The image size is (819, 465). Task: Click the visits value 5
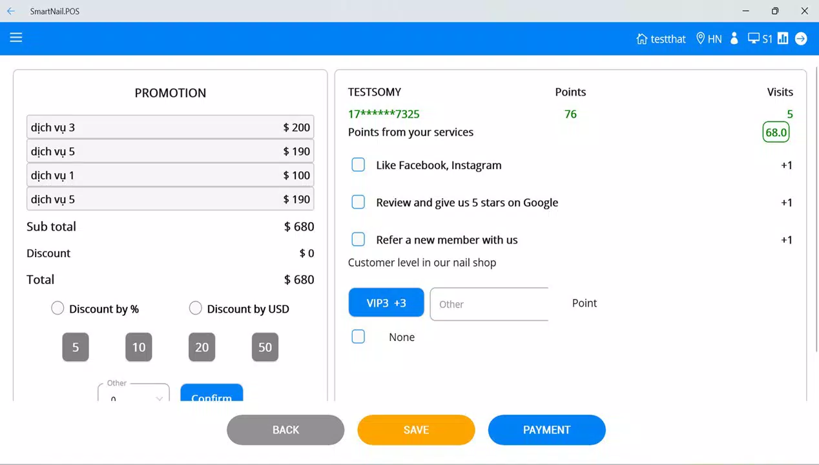[x=790, y=114]
